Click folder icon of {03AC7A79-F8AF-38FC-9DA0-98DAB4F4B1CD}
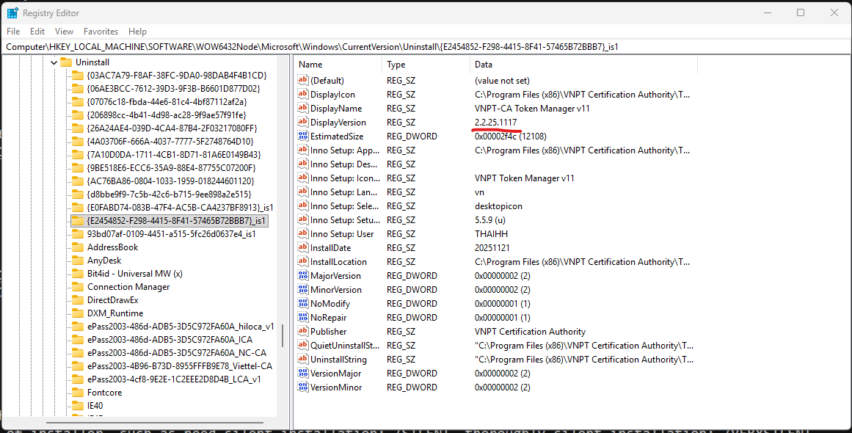Screen dimensions: 852x433 coord(78,76)
